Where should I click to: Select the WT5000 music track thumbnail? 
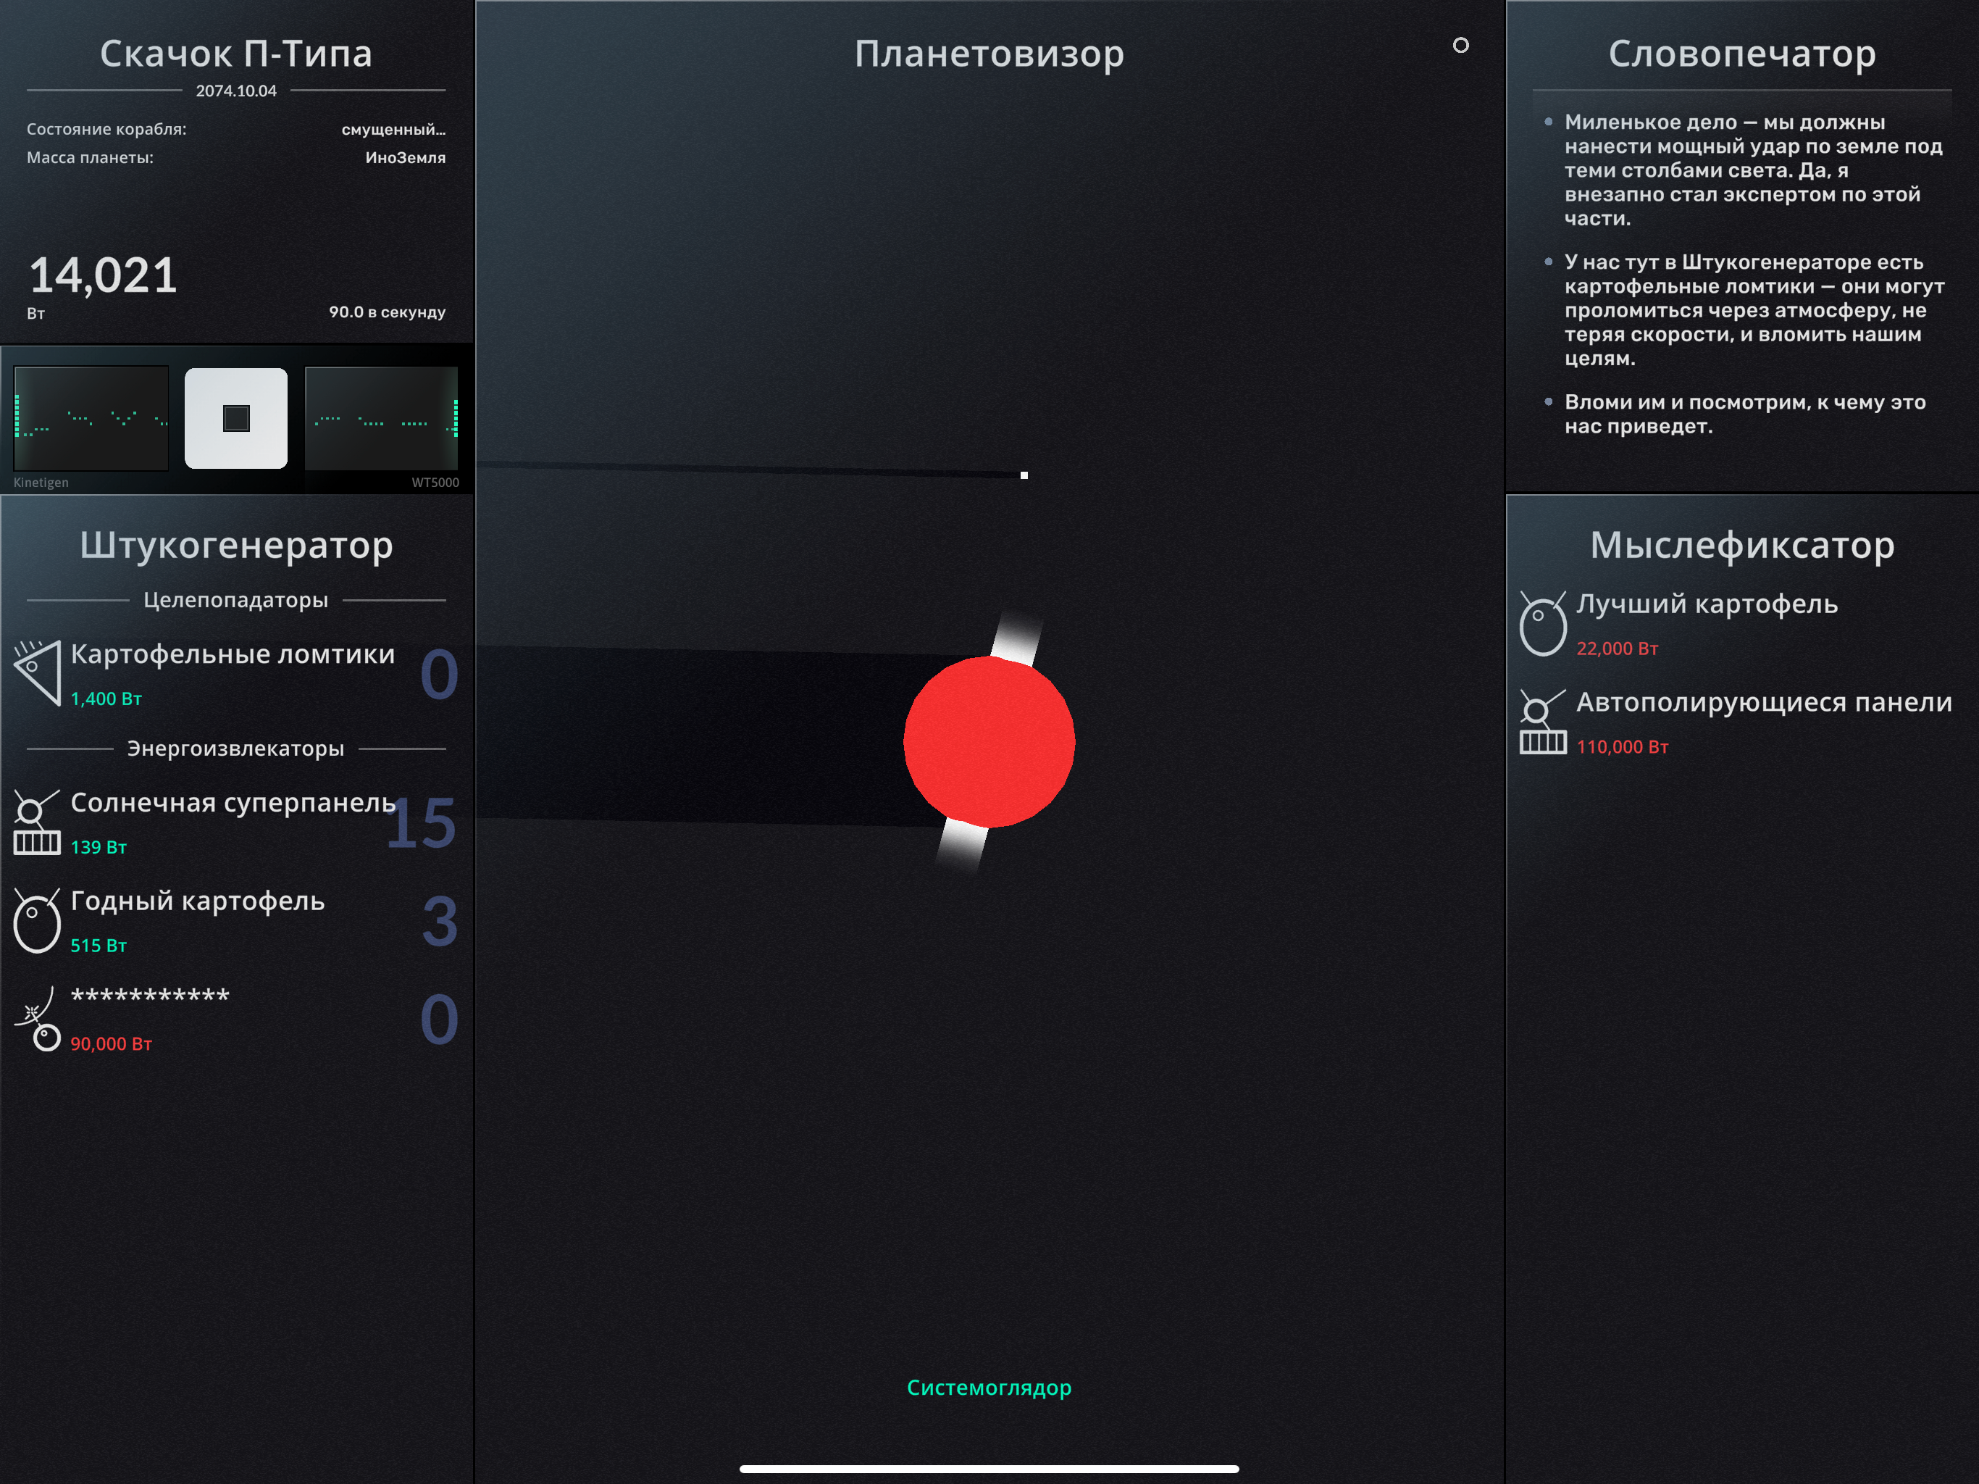tap(382, 418)
